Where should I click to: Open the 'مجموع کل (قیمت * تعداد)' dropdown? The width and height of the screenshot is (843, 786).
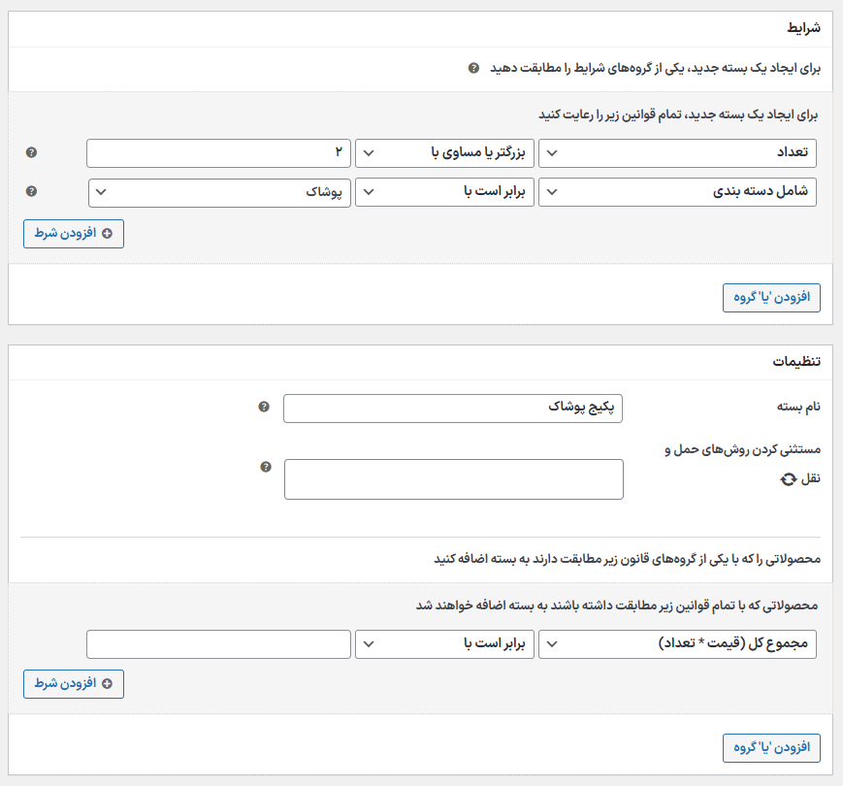pos(677,644)
